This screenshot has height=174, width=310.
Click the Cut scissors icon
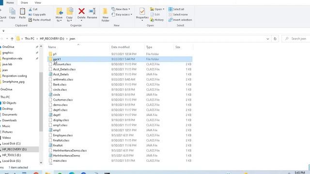pos(30,9)
